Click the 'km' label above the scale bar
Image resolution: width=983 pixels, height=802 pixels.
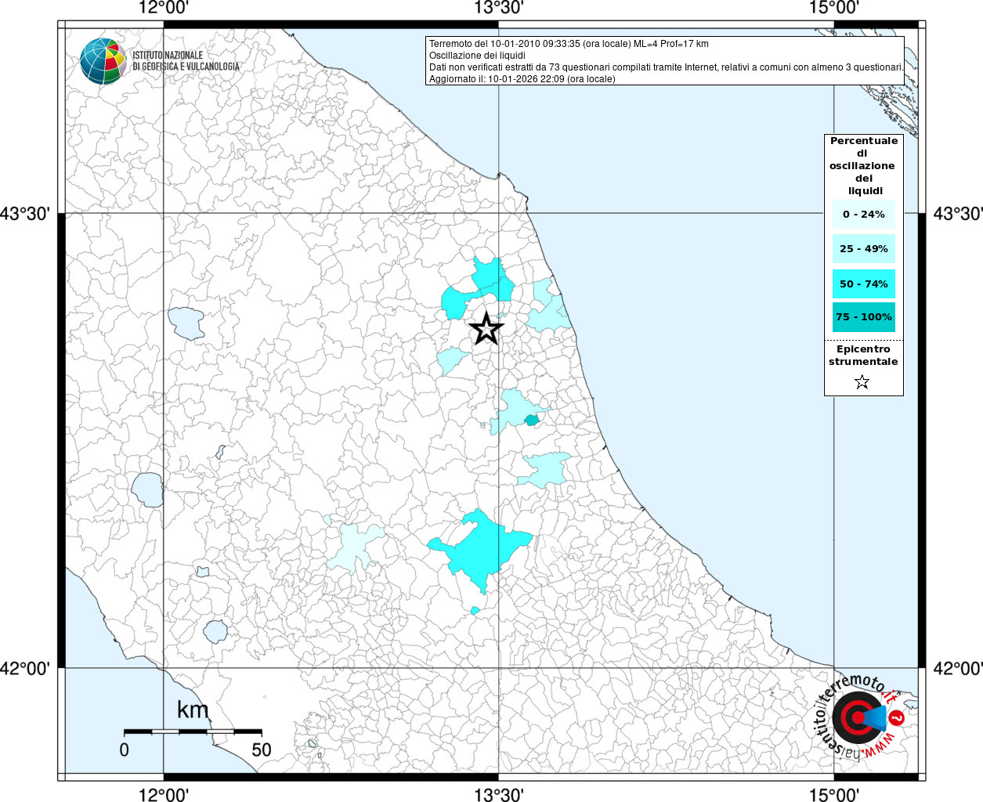pos(193,710)
